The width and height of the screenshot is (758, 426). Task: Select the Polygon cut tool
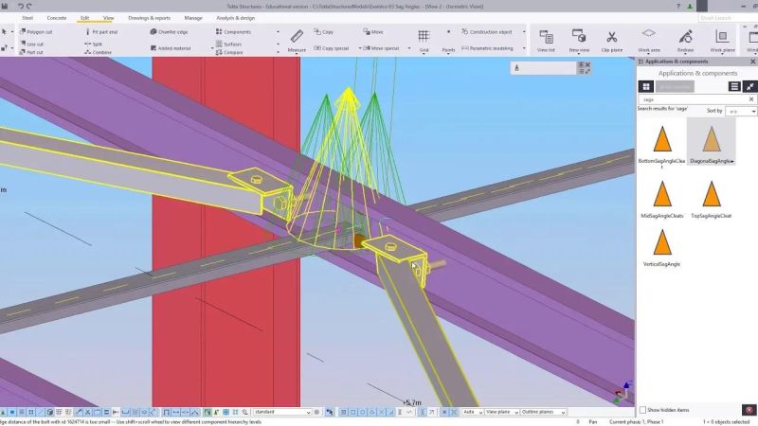click(36, 32)
